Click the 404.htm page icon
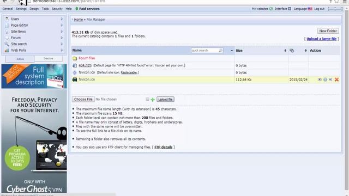Image resolution: width=349 pixels, height=196 pixels. click(75, 65)
